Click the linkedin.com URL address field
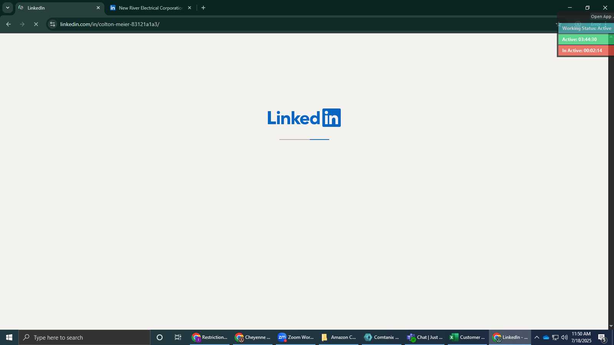Viewport: 614px width, 345px height. point(299,24)
